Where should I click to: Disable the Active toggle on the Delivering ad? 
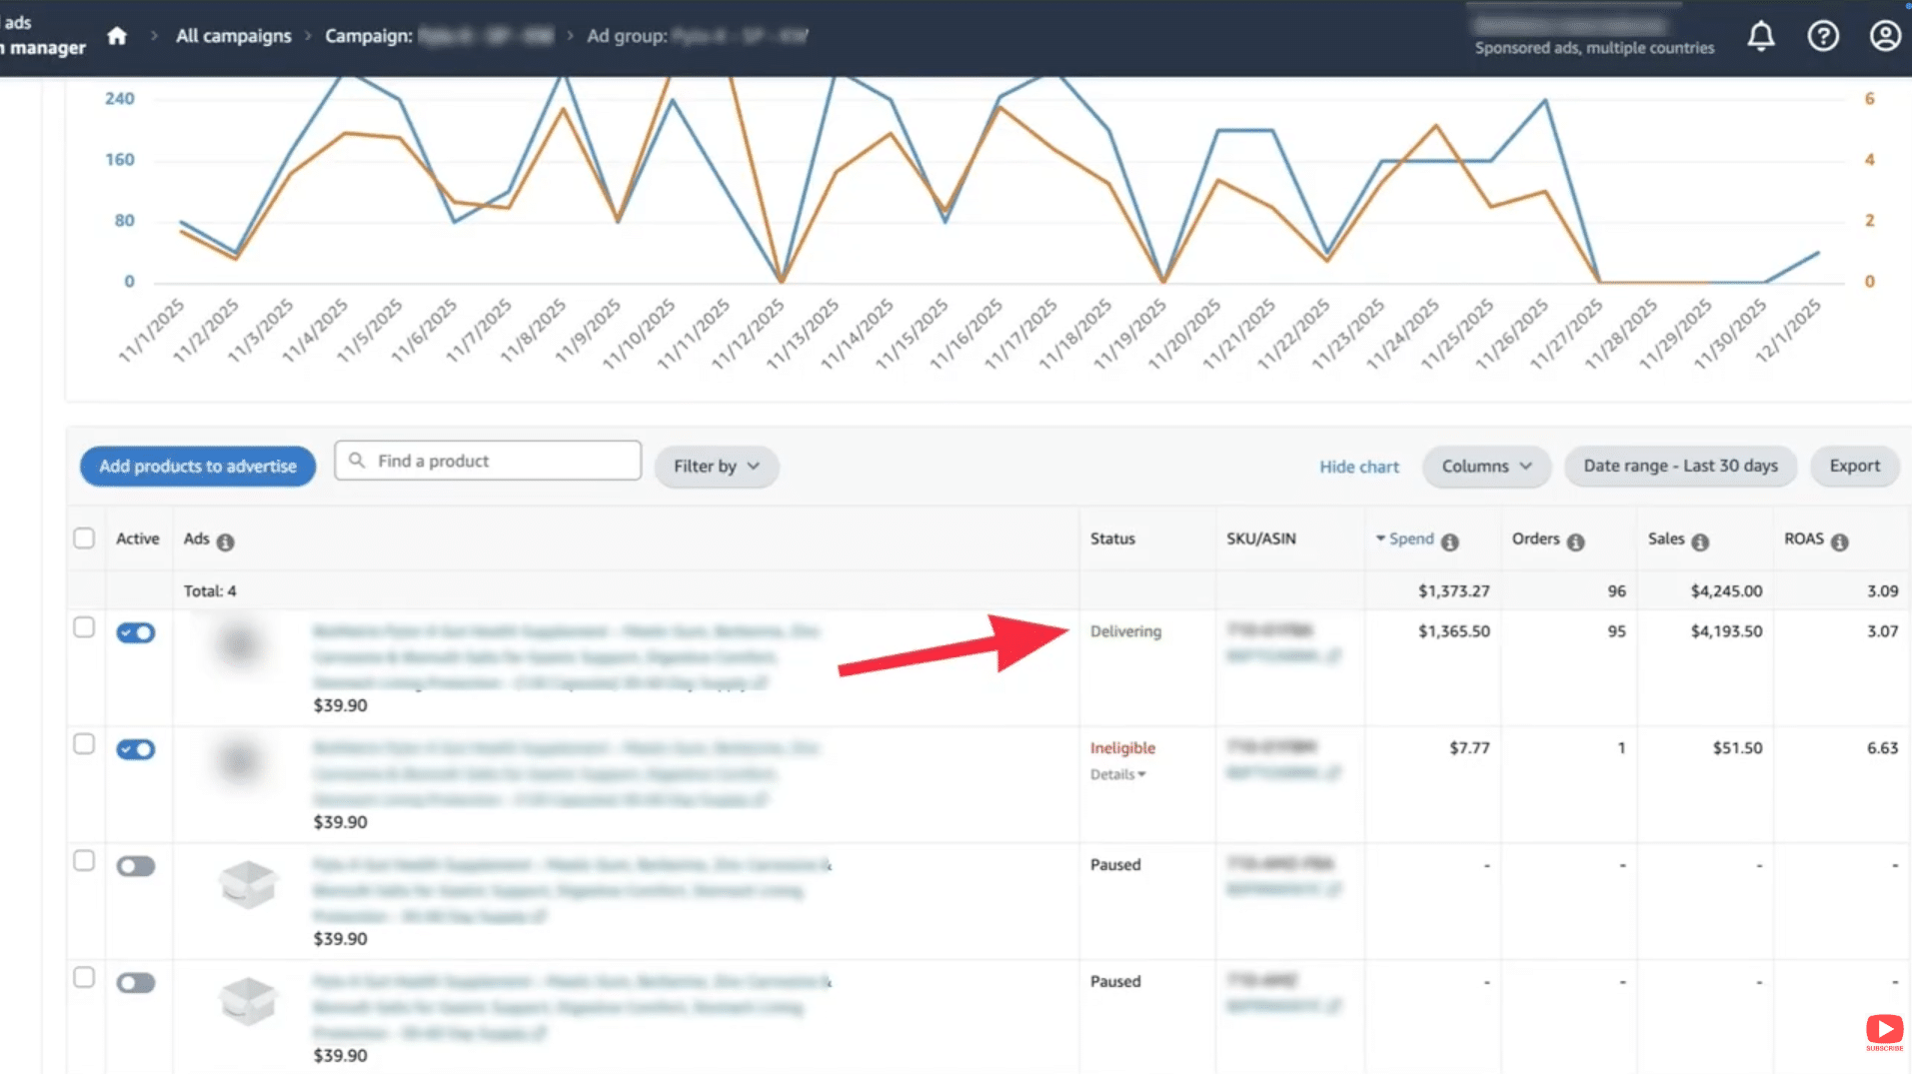136,632
